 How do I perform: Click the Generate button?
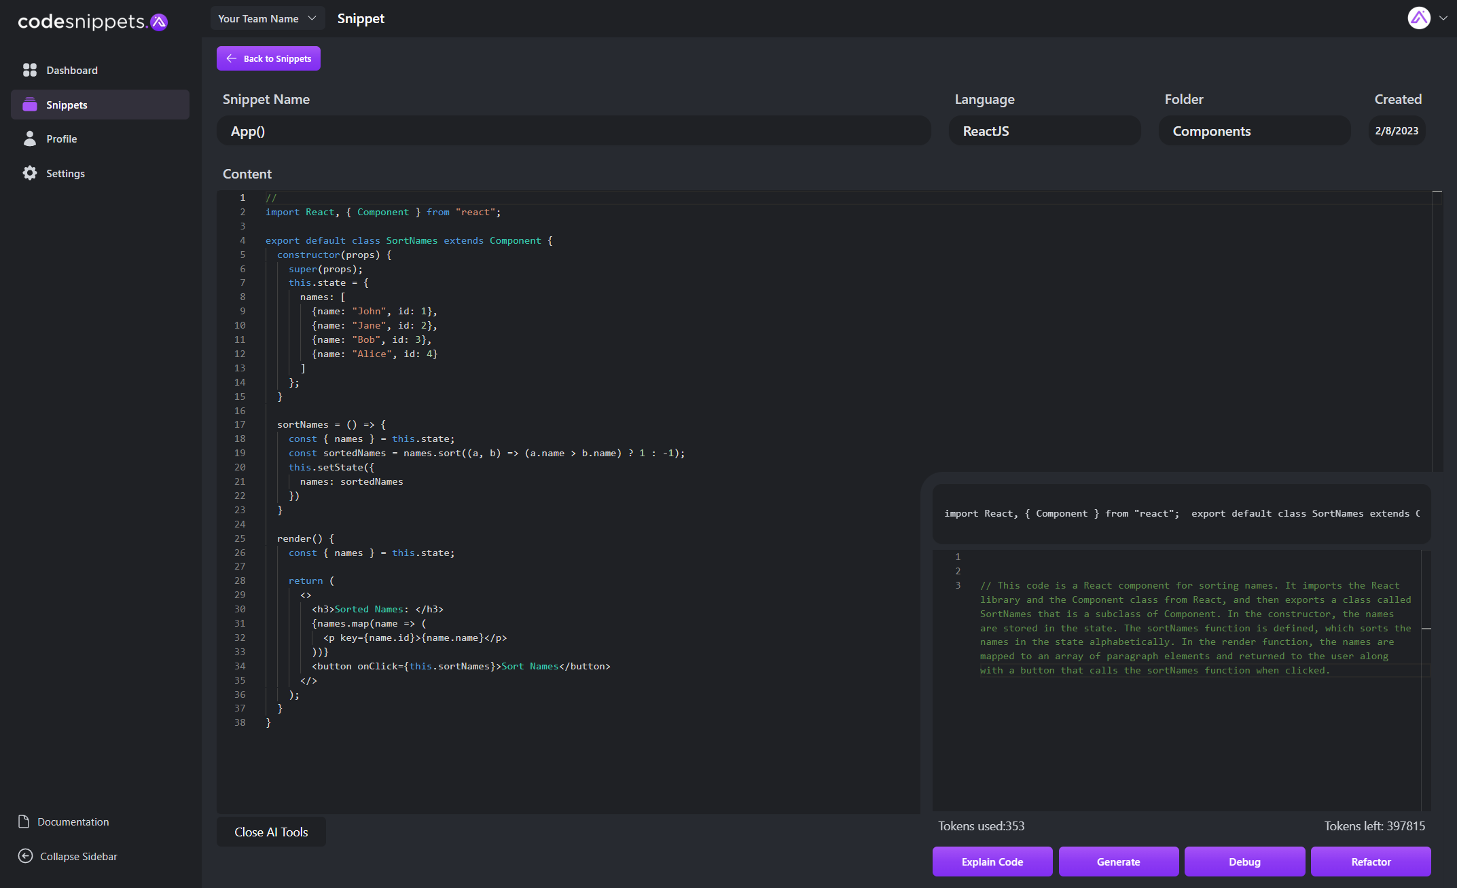(1118, 862)
